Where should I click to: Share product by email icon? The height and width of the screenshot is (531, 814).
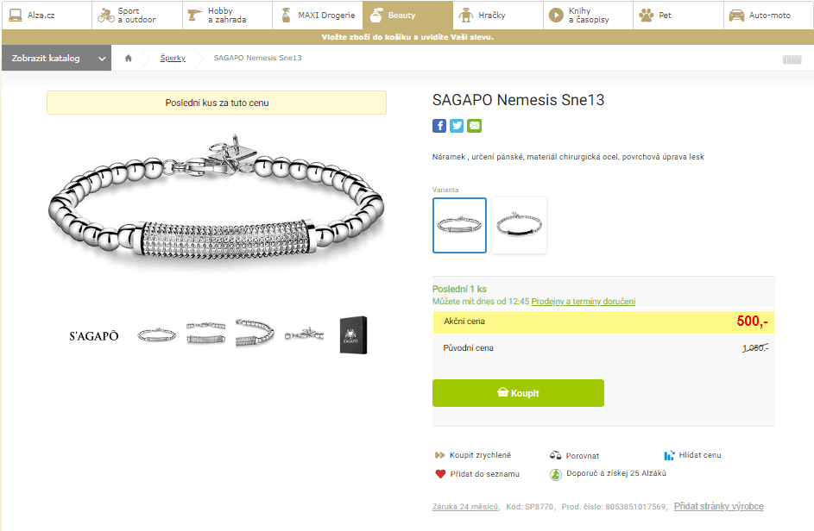[x=474, y=126]
